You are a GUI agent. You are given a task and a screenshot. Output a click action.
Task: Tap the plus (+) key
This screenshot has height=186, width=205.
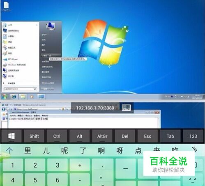(80, 165)
